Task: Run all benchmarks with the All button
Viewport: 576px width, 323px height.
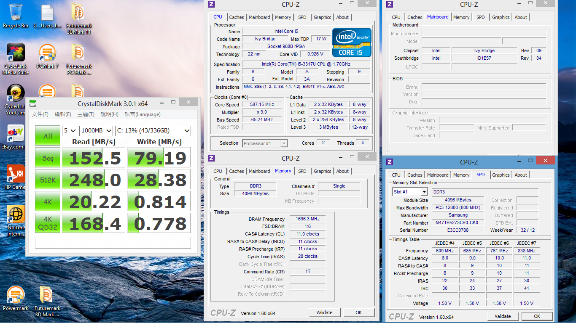Action: (x=48, y=136)
